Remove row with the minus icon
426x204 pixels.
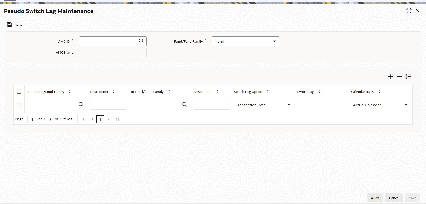(399, 76)
